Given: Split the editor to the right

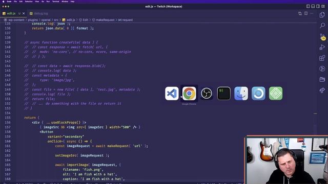Looking at the screenshot, I should pyautogui.click(x=306, y=13).
